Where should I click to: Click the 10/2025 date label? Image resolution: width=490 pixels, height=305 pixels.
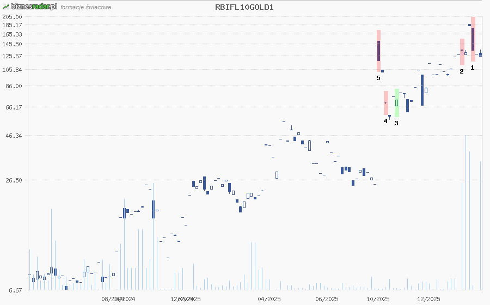coord(378,299)
